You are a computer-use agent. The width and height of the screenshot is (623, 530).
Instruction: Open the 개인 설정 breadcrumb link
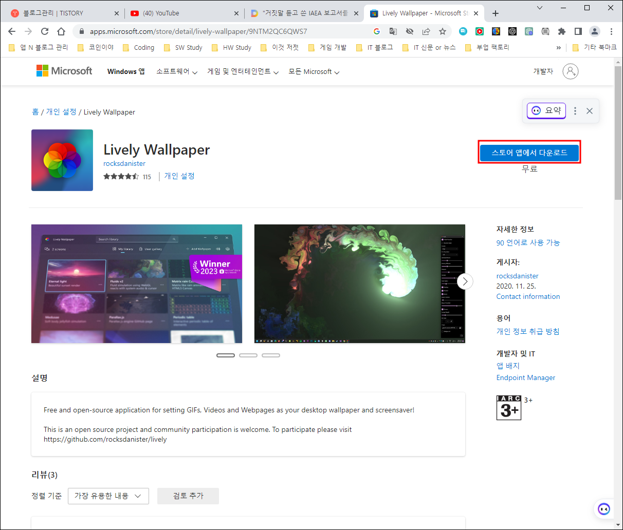click(x=61, y=112)
